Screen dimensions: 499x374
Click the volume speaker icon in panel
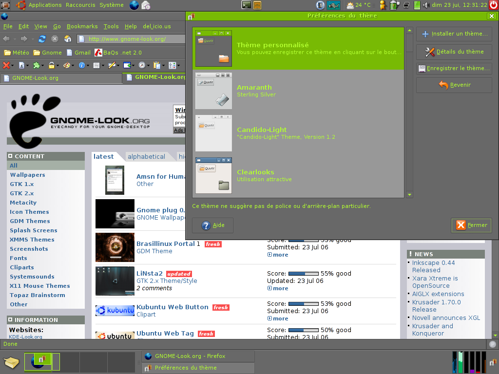tap(426, 5)
